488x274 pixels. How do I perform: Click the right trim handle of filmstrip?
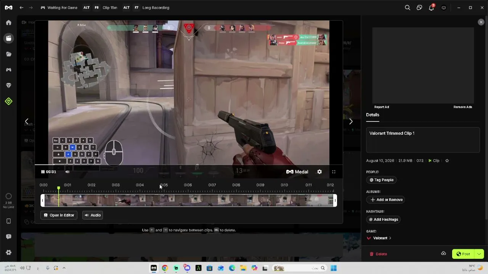point(335,201)
